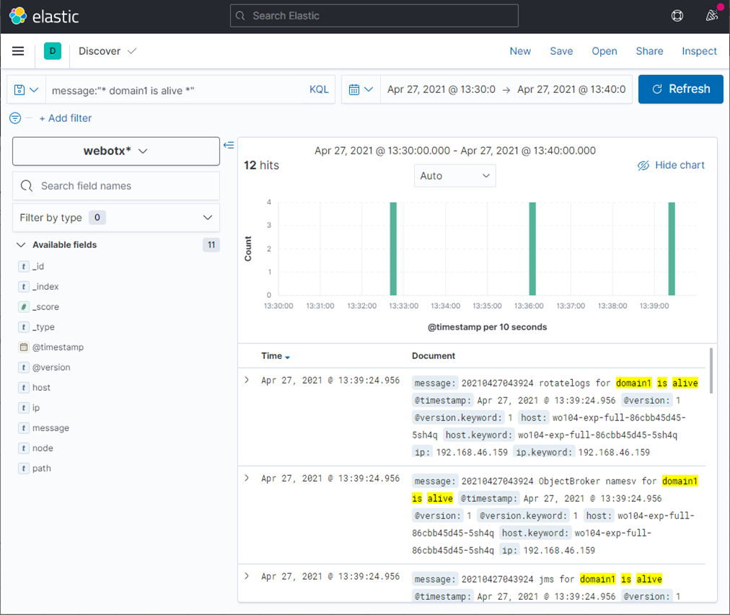Open the Auto interval dropdown
Viewport: 730px width, 615px height.
click(454, 176)
